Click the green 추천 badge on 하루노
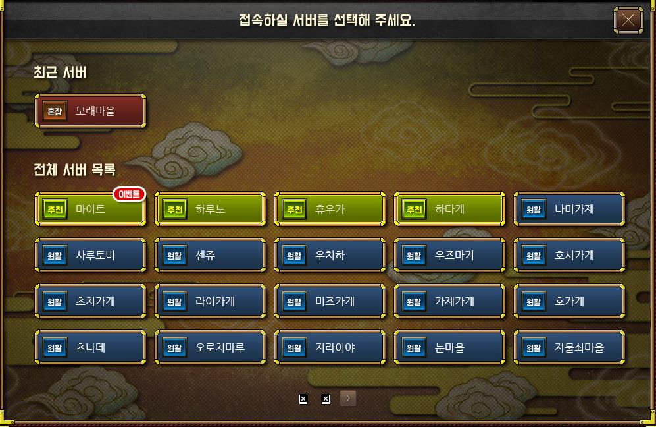Image resolution: width=656 pixels, height=427 pixels. (174, 209)
